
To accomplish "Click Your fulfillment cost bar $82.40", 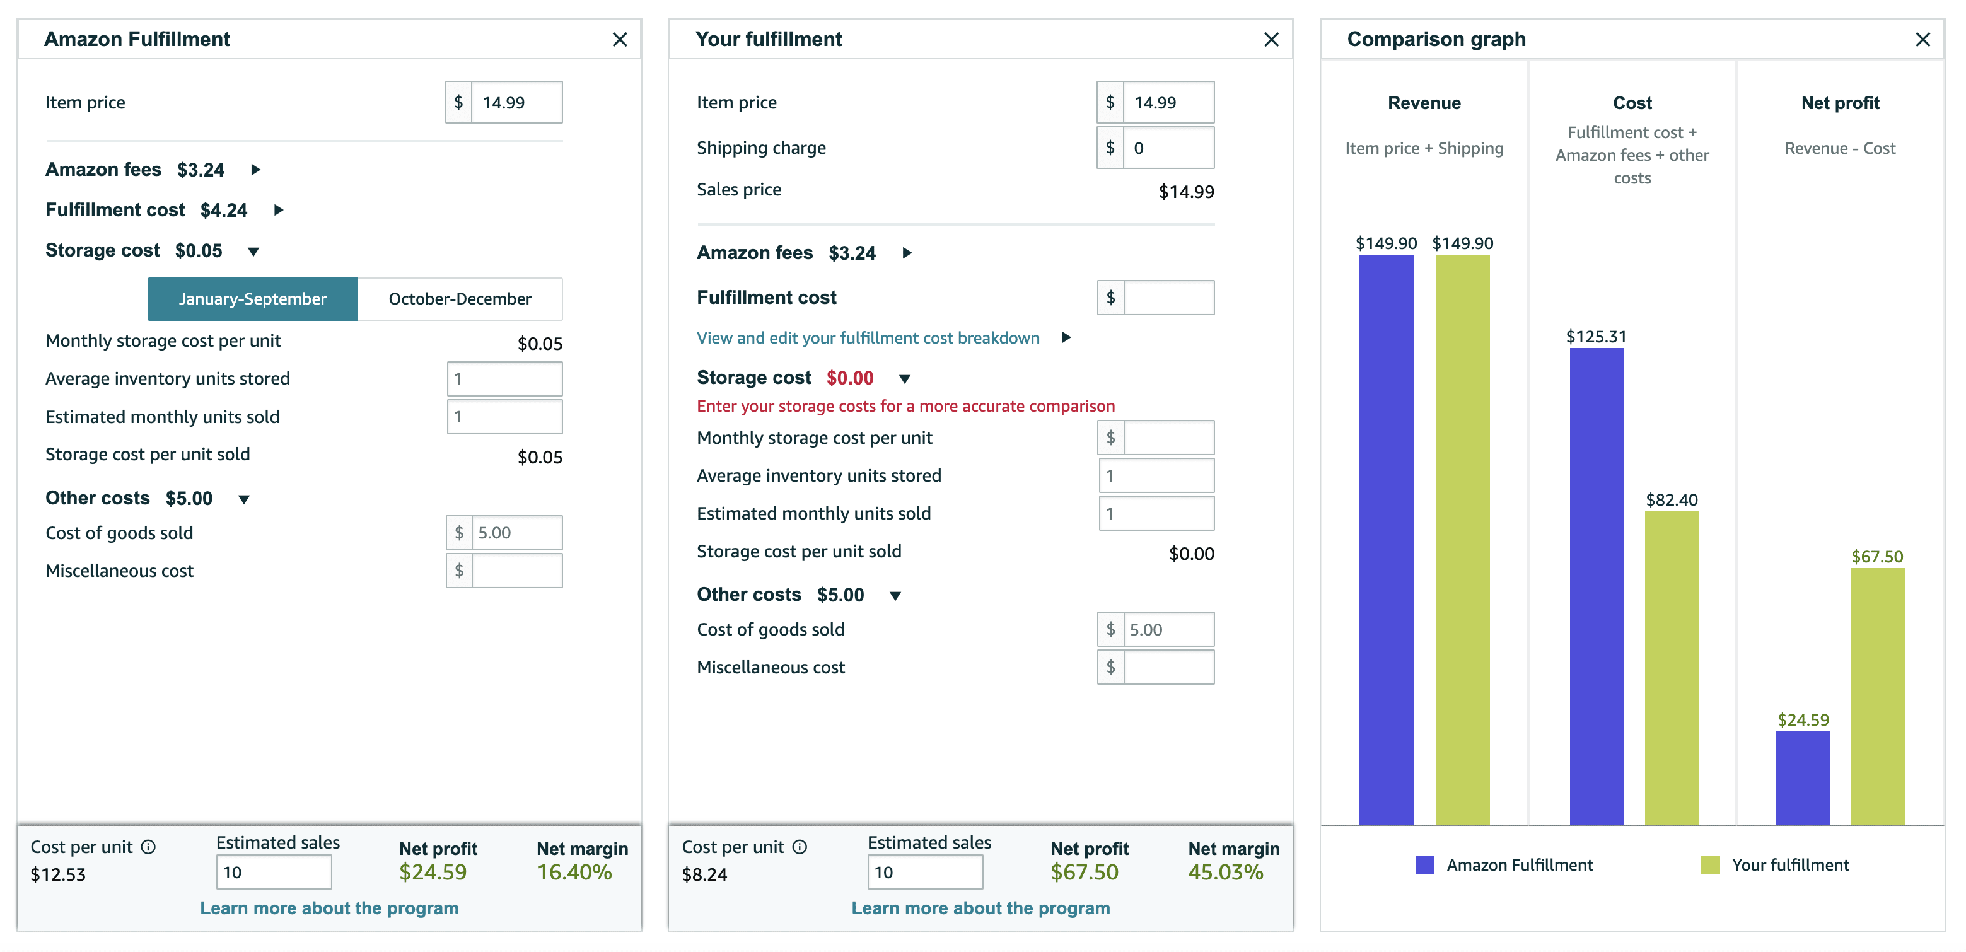I will point(1672,668).
